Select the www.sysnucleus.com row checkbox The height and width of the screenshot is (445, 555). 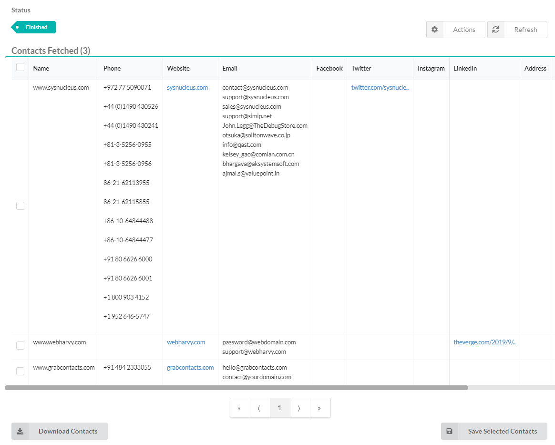click(x=20, y=206)
